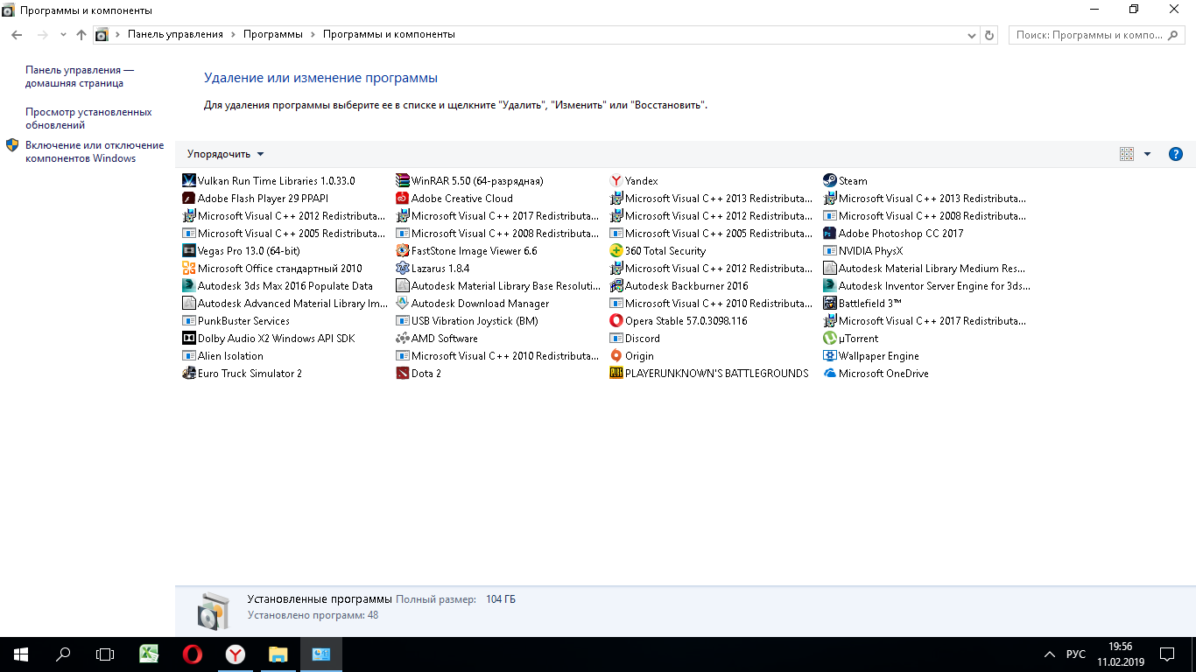Go back with the back arrow
Viewport: 1196px width, 672px height.
[x=17, y=35]
